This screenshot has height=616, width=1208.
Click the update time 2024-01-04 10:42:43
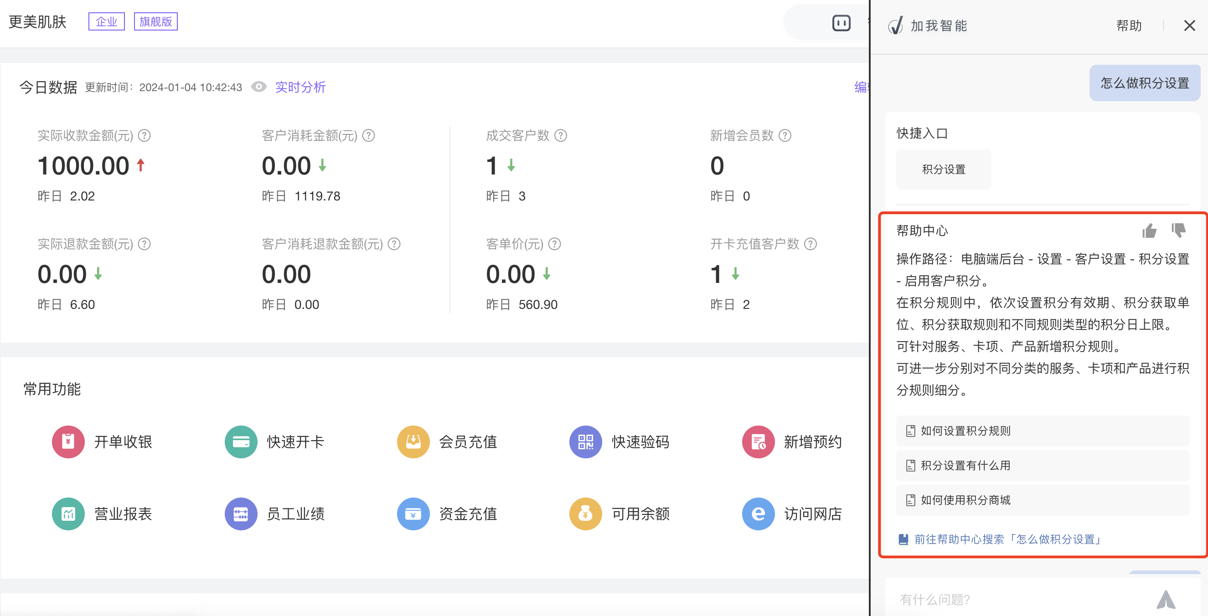[191, 87]
